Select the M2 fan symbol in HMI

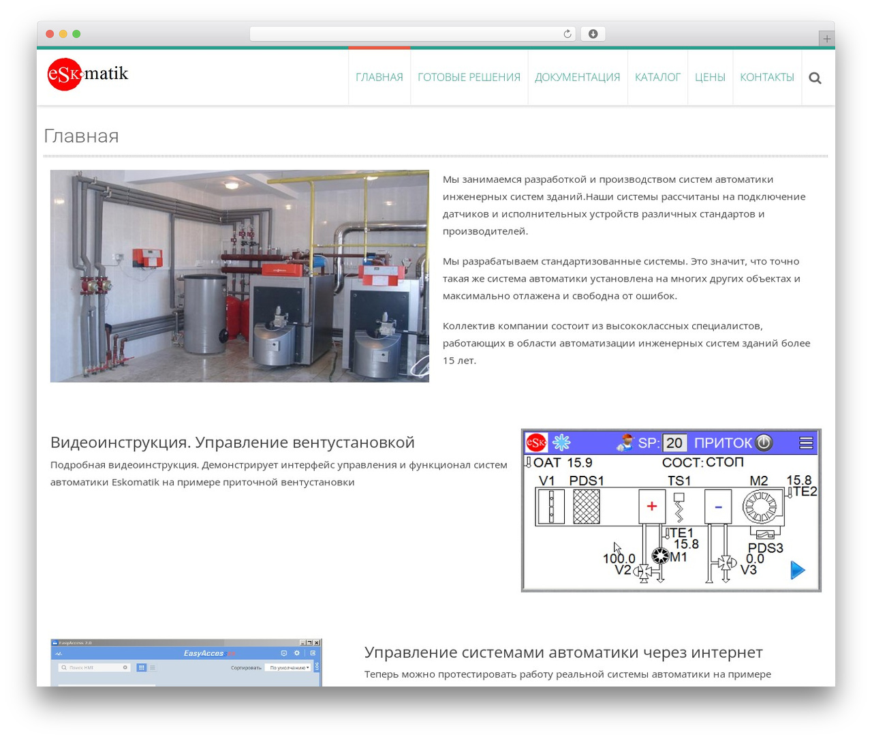coord(760,507)
